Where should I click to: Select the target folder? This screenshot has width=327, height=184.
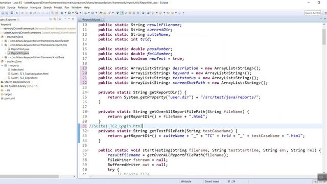click(8, 94)
